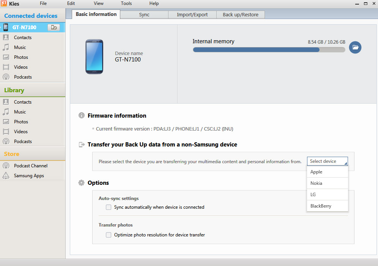Click the Device name GT-N7100 label
The height and width of the screenshot is (266, 378).
[x=129, y=57]
